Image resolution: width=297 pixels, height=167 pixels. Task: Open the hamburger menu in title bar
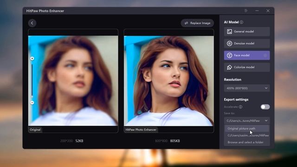[246, 11]
